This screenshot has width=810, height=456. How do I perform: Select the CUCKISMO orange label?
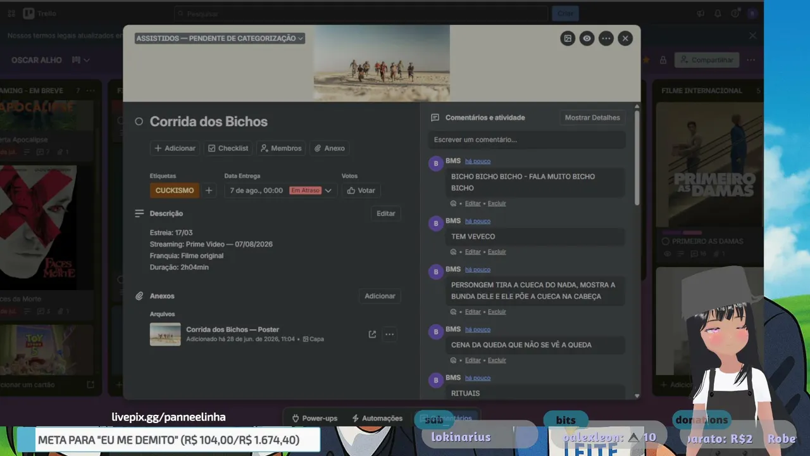pos(175,190)
